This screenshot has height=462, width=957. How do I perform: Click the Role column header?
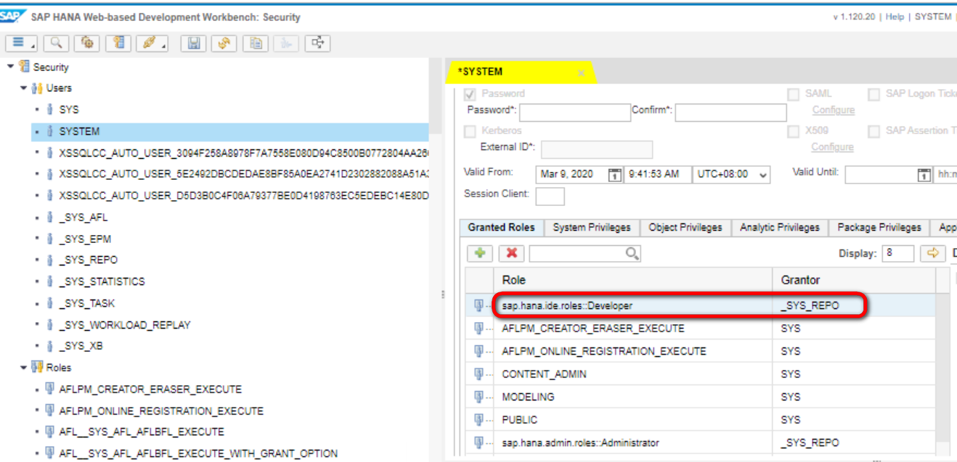[x=633, y=280]
